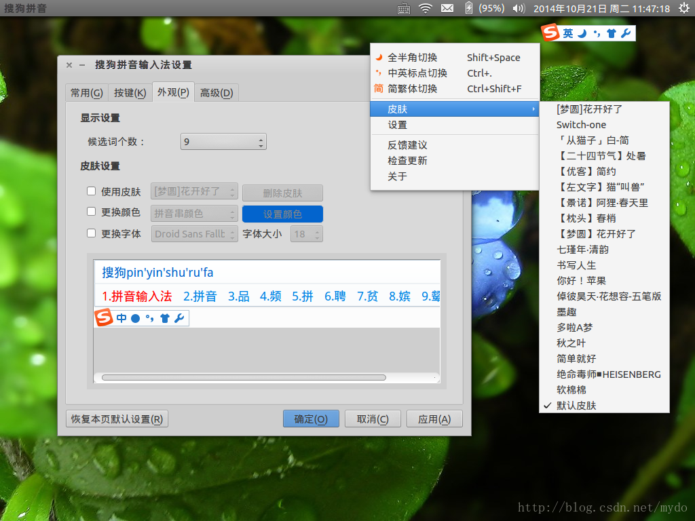This screenshot has width=695, height=521.
Task: Select the 【优客】简约 skin
Action: tap(604, 172)
